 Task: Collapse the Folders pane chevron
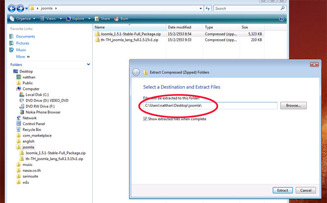[88, 64]
